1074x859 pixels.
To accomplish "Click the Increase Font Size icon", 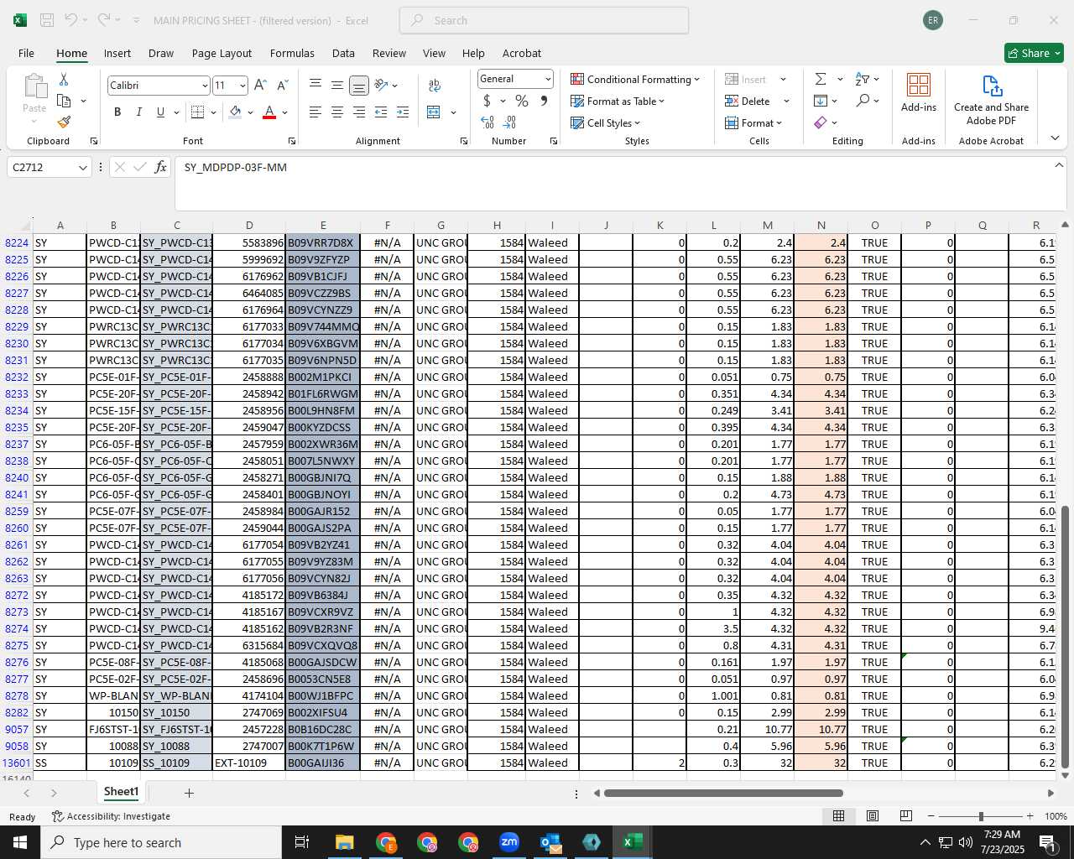I will click(260, 85).
